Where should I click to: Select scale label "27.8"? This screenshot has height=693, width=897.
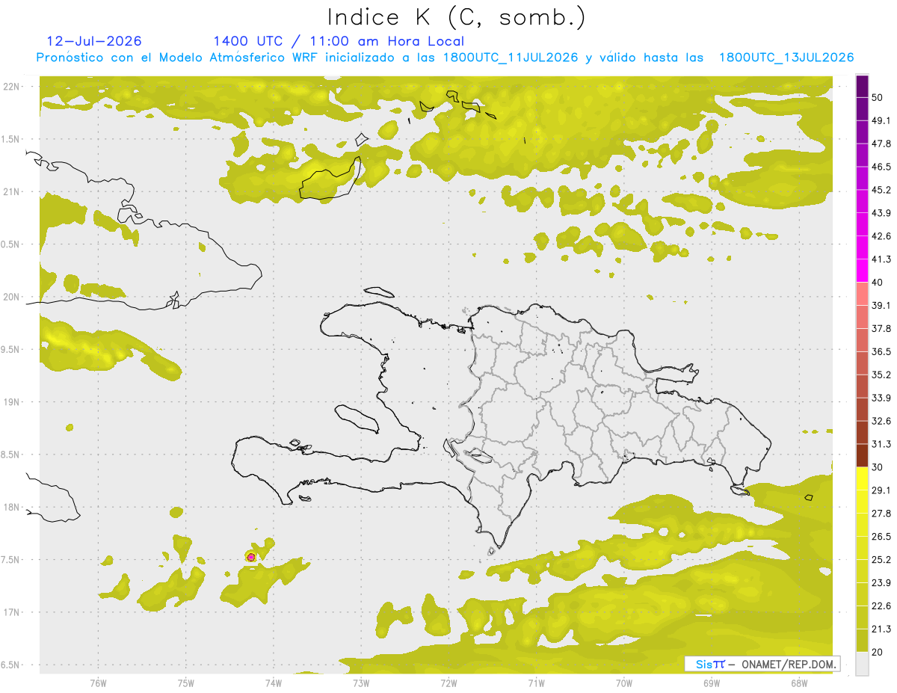click(881, 513)
